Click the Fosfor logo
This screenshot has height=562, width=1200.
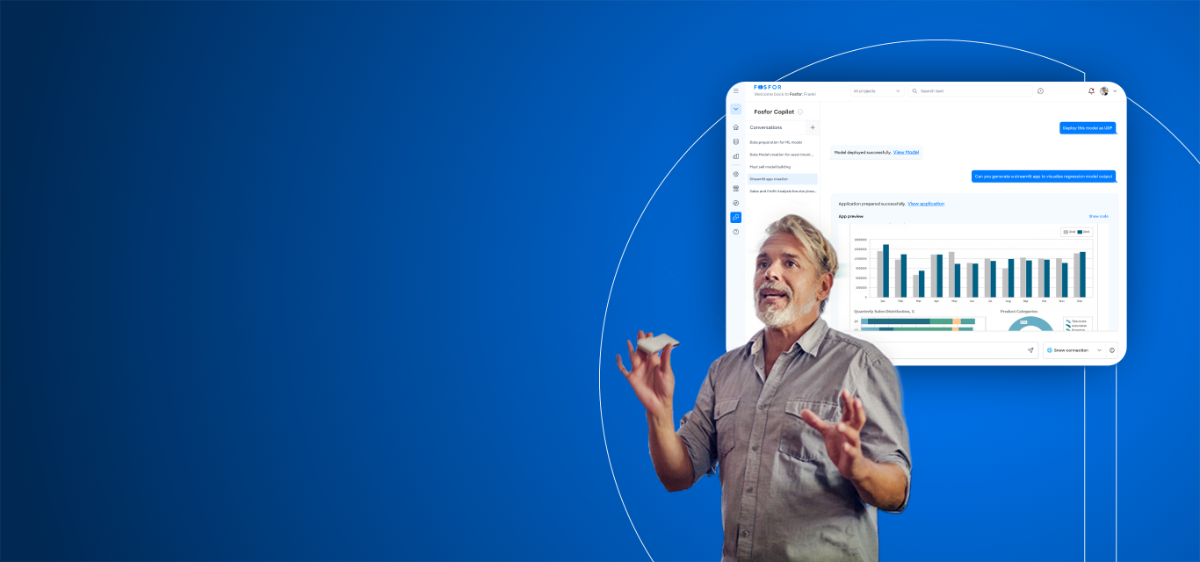768,87
